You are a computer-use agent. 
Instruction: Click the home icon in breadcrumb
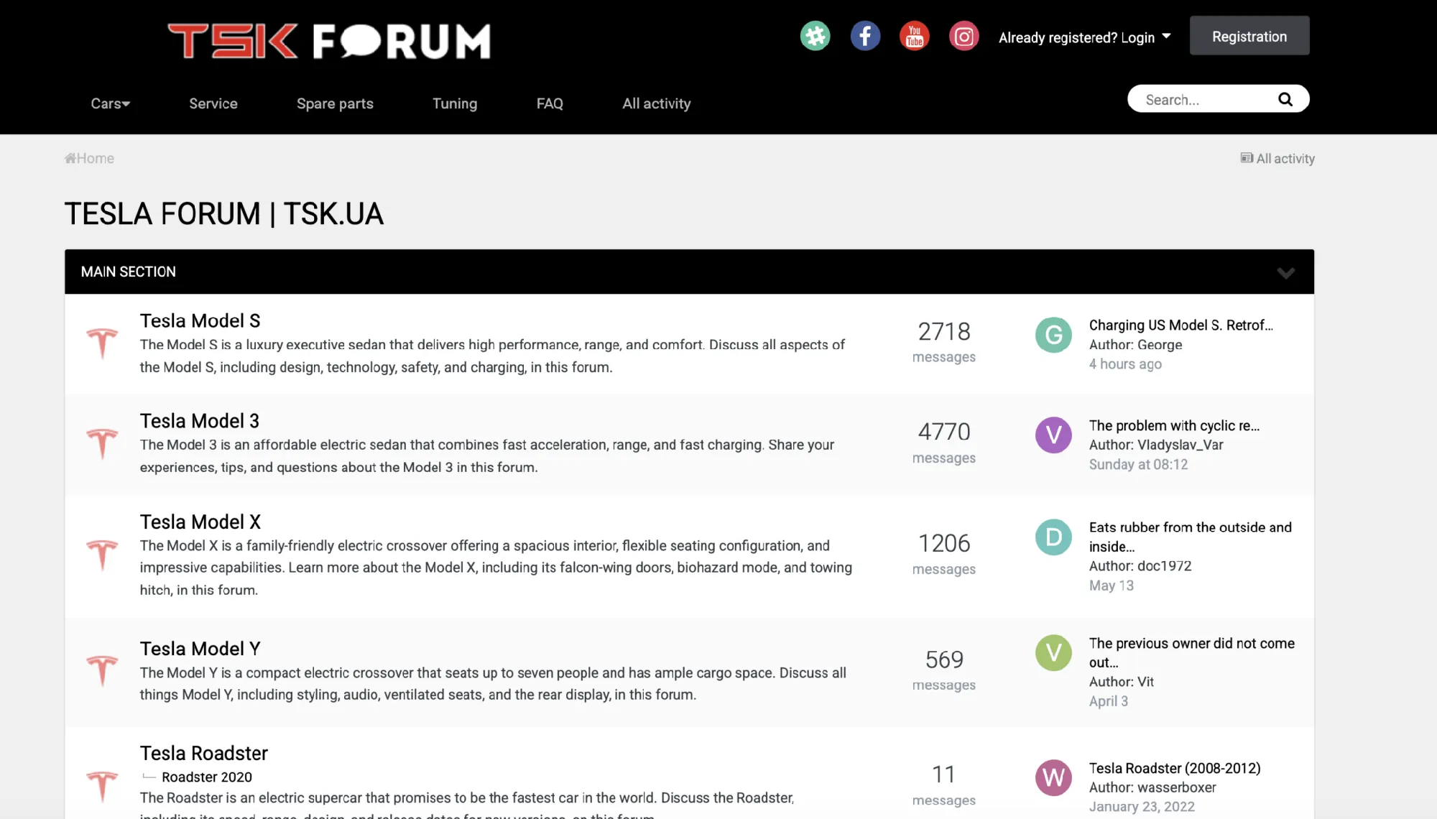pos(70,158)
